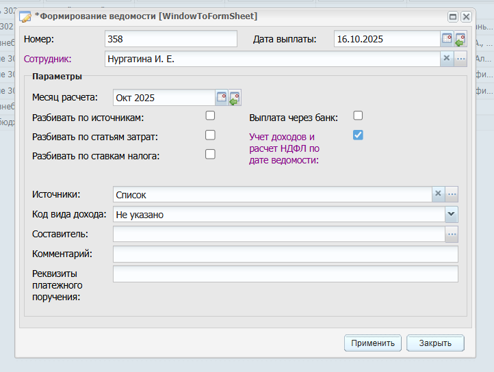
Task: Click the Параметры group title
Action: coord(57,76)
